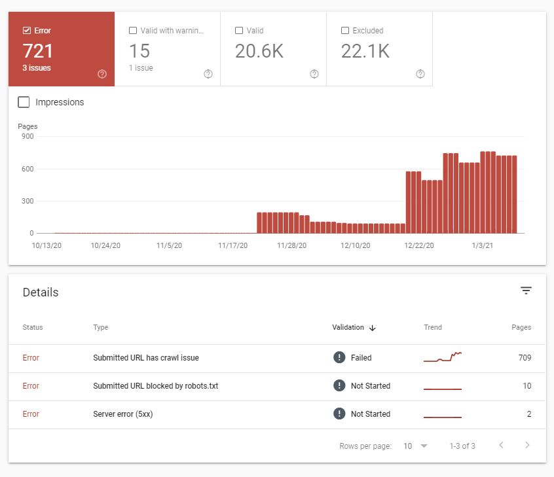Toggle the Impressions checkbox
This screenshot has width=554, height=477.
click(x=24, y=102)
